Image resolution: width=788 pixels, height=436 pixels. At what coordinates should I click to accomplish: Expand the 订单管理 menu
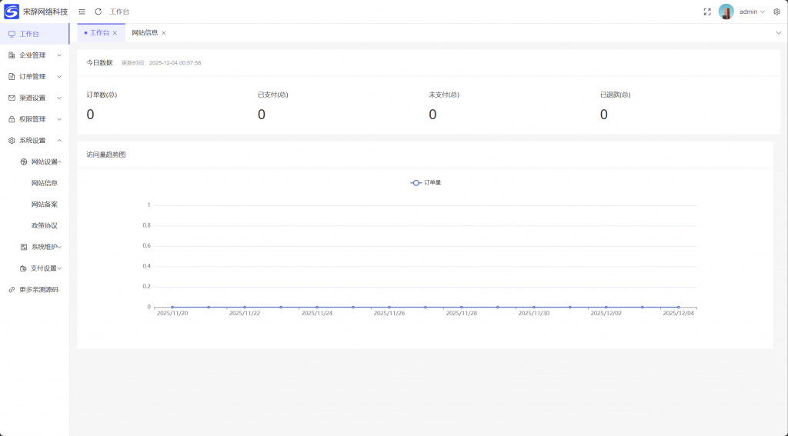(x=34, y=77)
